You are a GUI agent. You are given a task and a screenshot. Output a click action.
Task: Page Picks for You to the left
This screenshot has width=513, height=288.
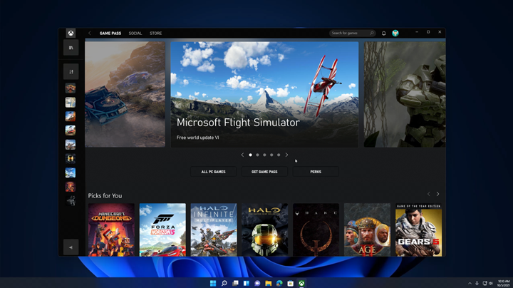(x=429, y=194)
